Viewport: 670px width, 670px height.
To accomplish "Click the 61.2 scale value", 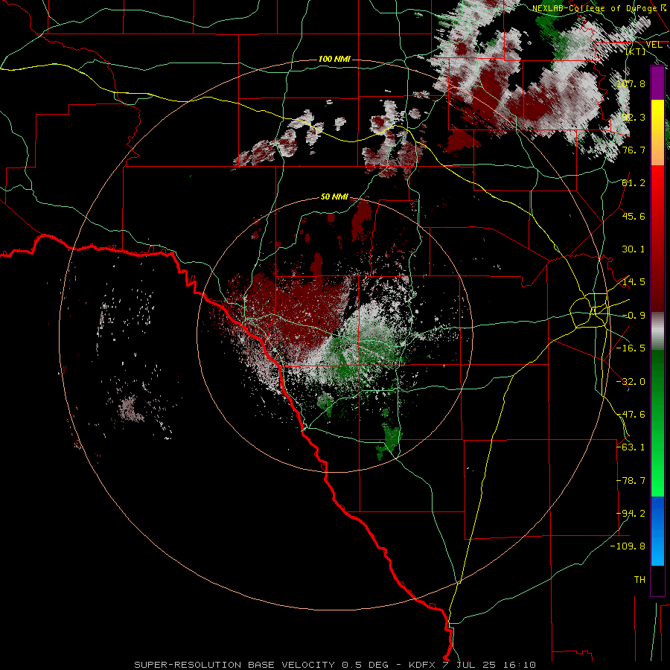I will [x=634, y=183].
